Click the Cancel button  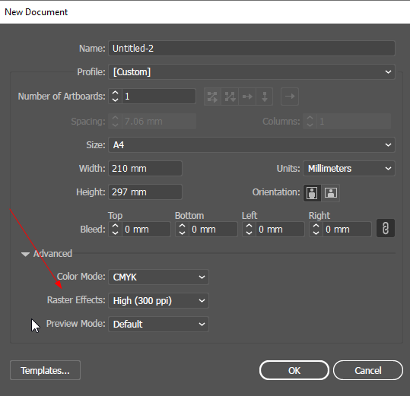tap(368, 370)
